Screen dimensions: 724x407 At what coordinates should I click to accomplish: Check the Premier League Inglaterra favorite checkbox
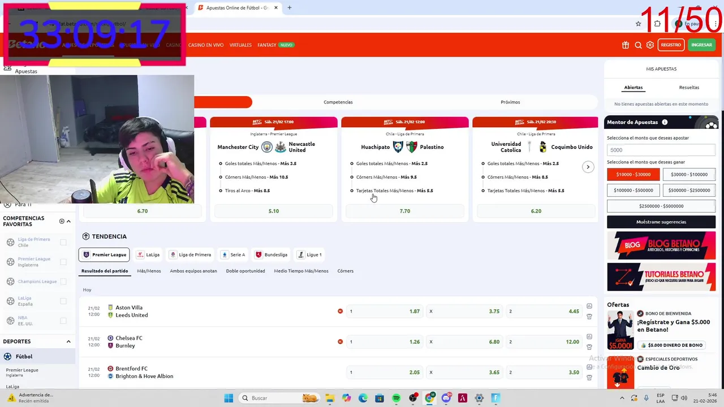pyautogui.click(x=63, y=262)
